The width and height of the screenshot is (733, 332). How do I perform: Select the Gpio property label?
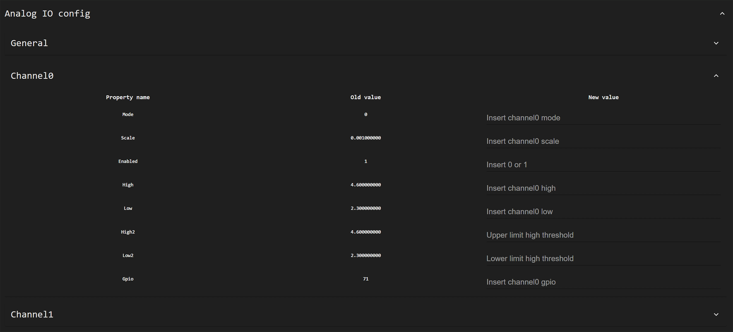point(128,279)
